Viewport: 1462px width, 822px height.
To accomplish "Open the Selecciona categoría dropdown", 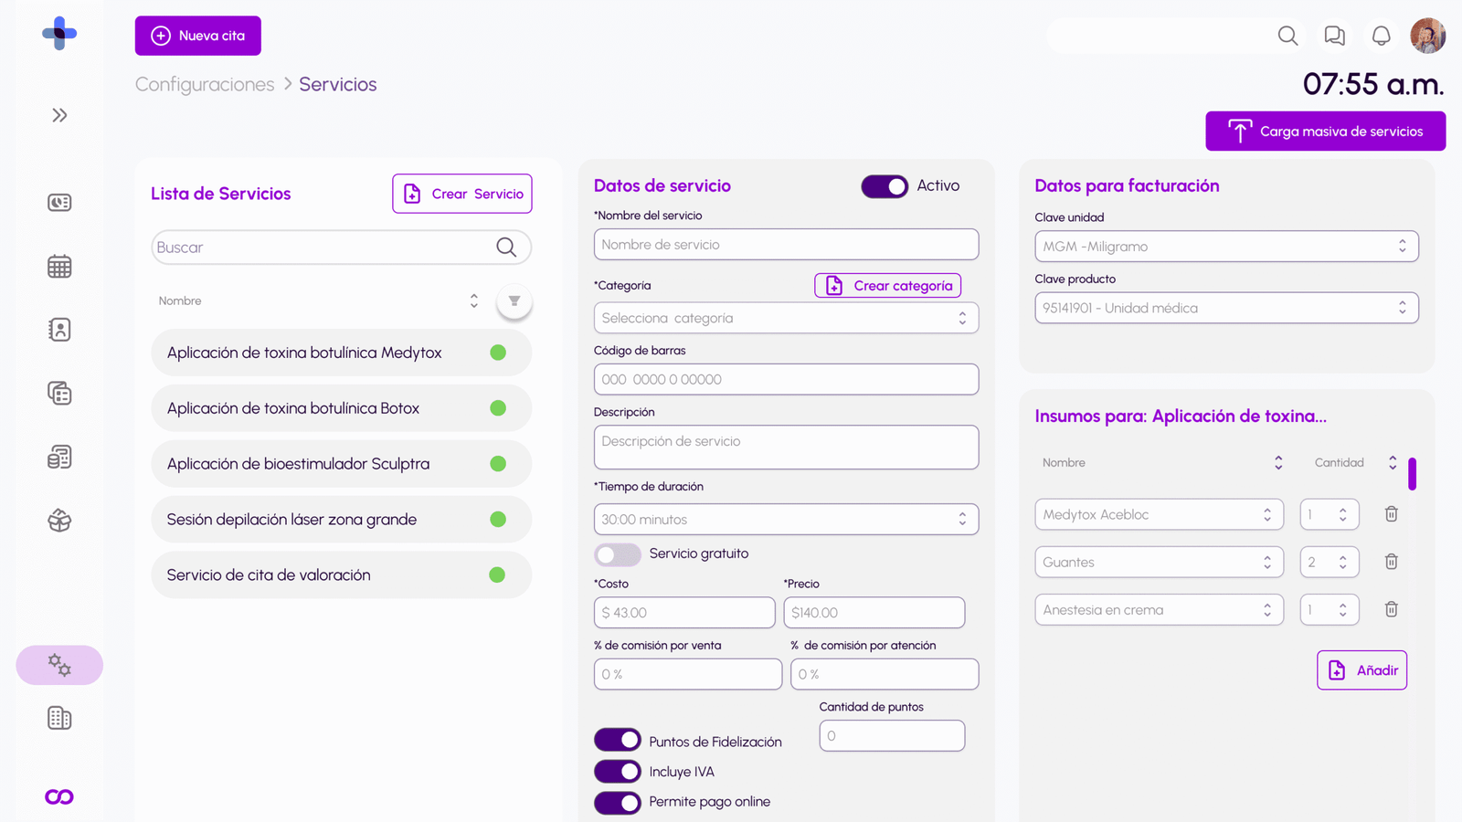I will (786, 318).
